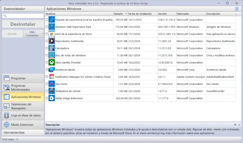Click the Adobe Systems Incorpor manufacturer cell

click(x=191, y=77)
